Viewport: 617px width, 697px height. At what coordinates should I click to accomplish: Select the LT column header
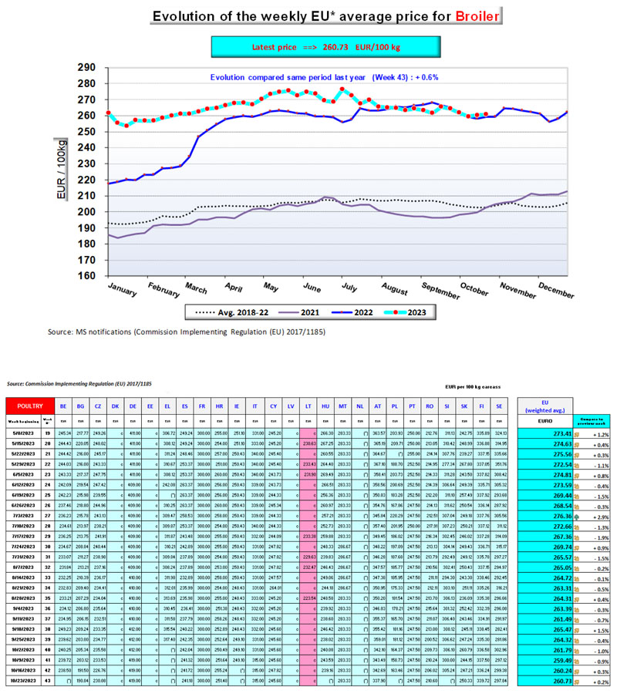(308, 406)
